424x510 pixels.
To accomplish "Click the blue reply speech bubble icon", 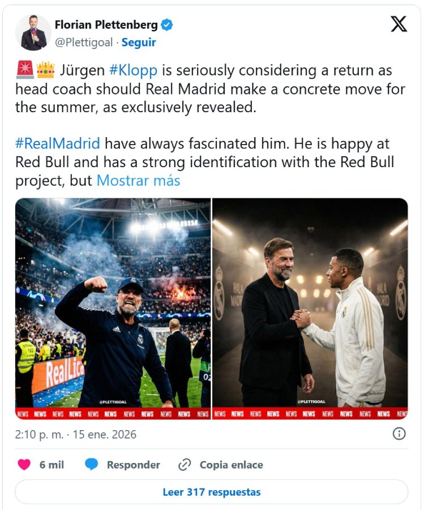I will (92, 465).
